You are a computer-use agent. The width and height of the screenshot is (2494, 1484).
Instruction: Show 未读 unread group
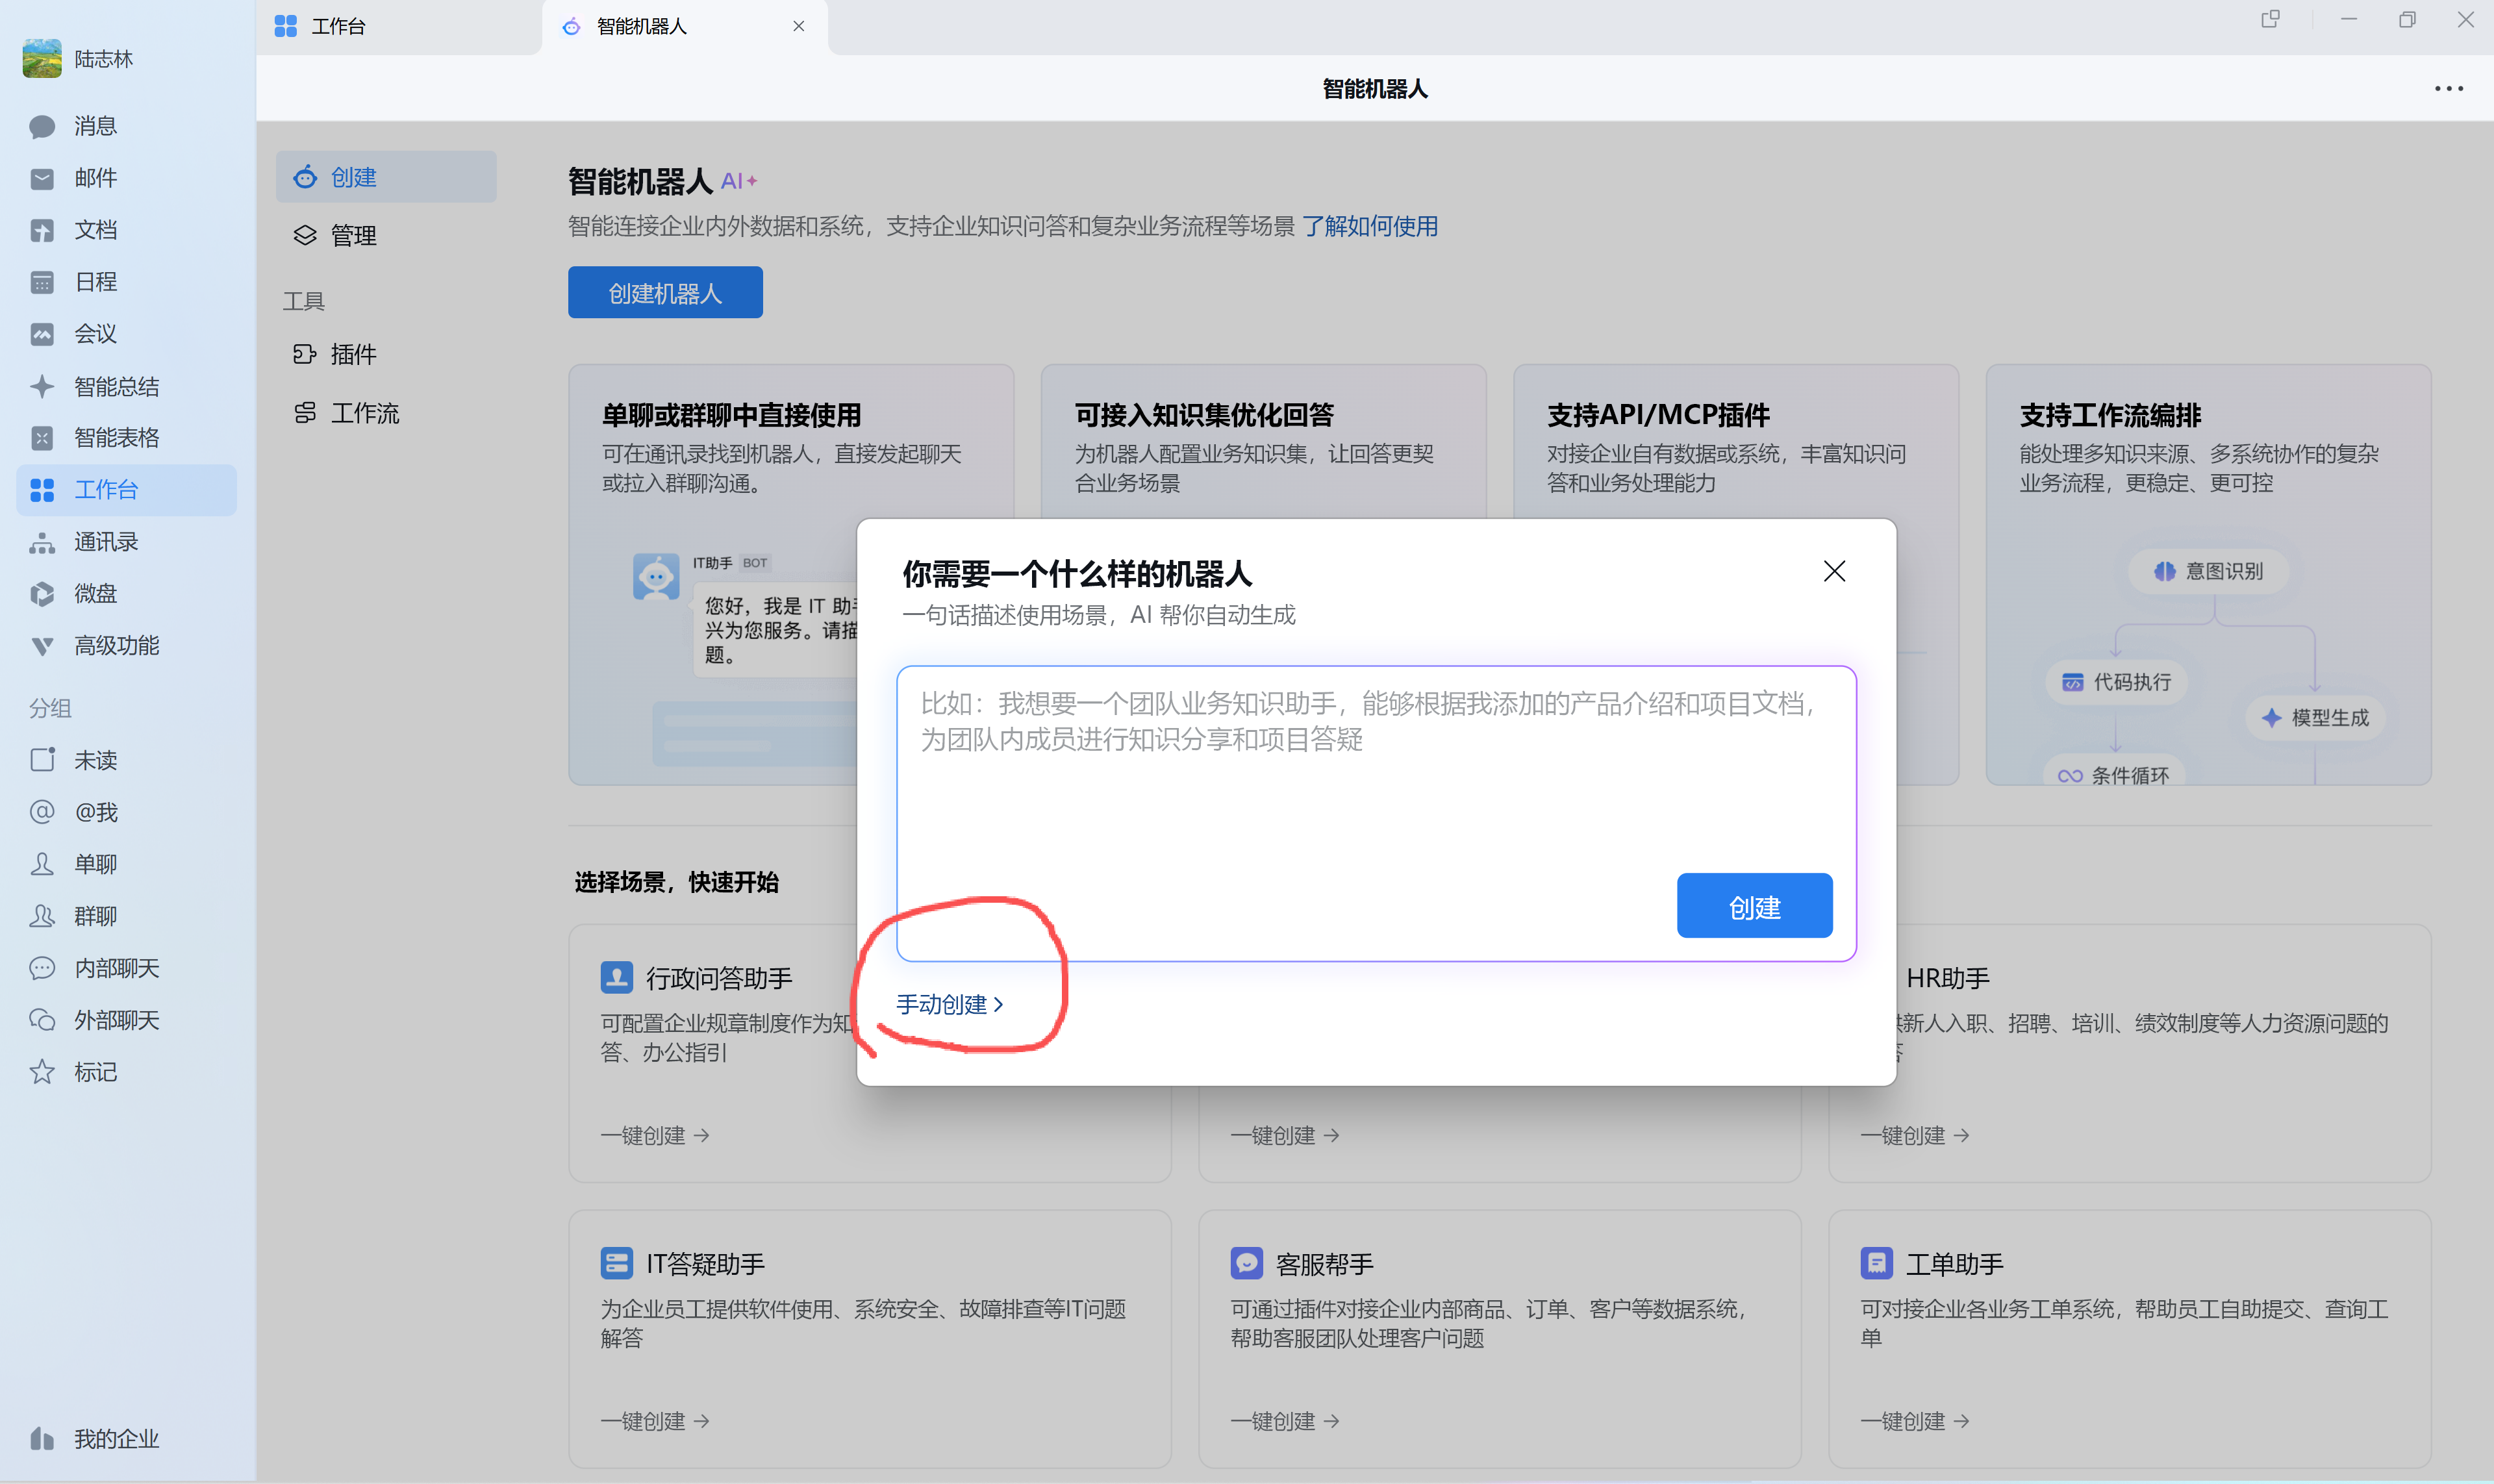click(x=126, y=760)
